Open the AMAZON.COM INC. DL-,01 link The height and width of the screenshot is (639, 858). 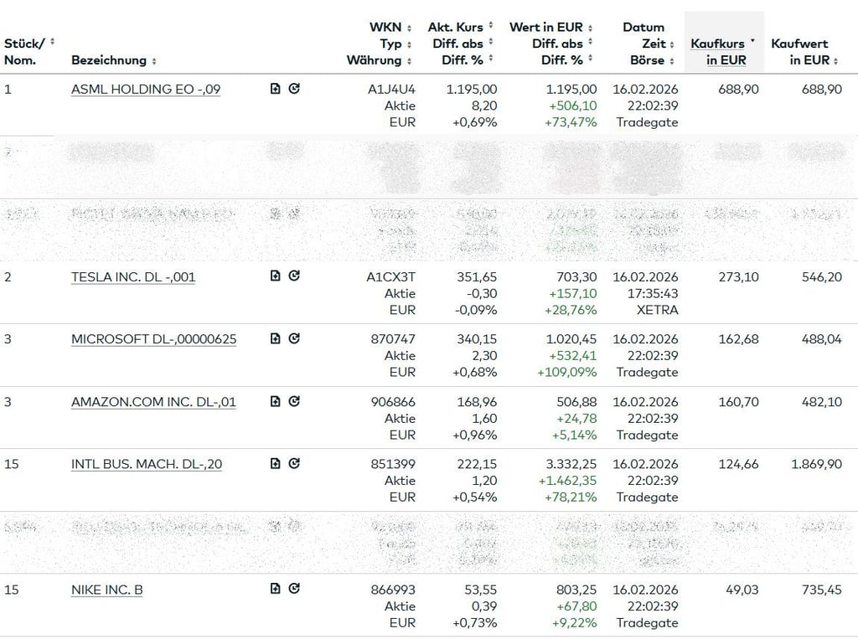pos(153,402)
